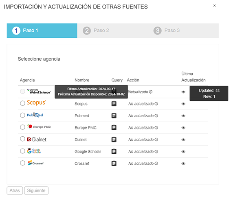Click Europe PMC No actualizado info icon

[x=156, y=128]
